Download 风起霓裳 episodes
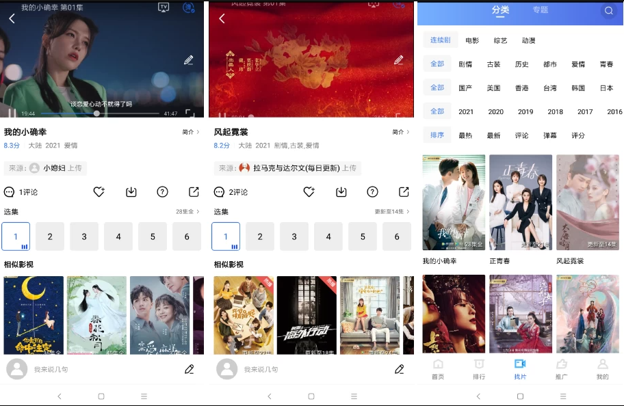Image resolution: width=624 pixels, height=406 pixels. point(341,192)
